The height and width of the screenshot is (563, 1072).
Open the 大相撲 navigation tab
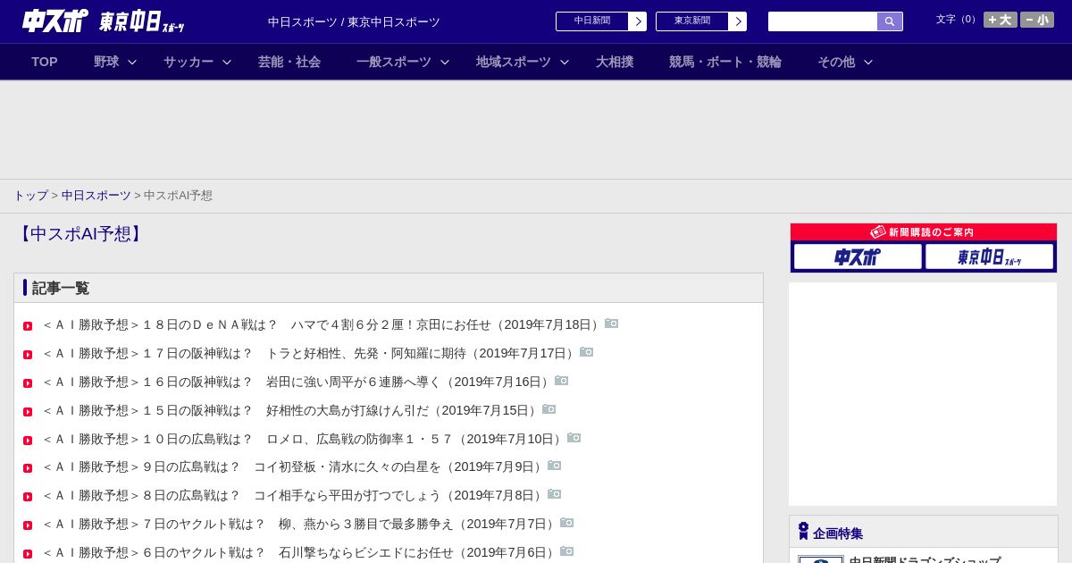(615, 62)
